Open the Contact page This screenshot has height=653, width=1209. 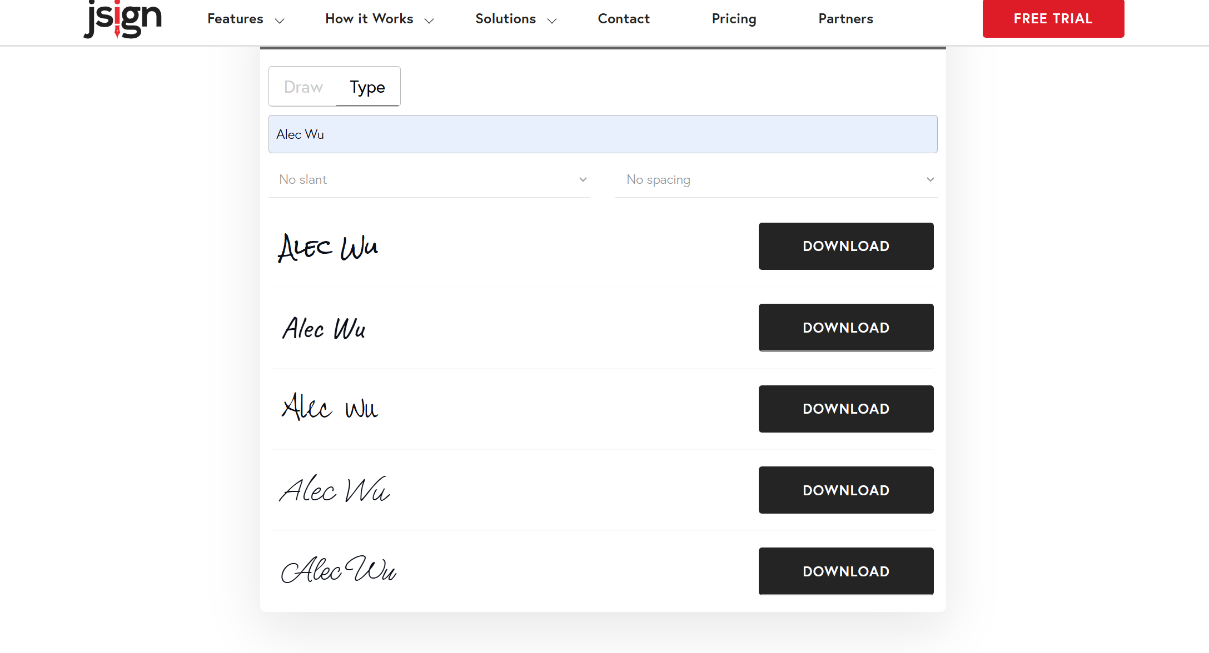623,19
